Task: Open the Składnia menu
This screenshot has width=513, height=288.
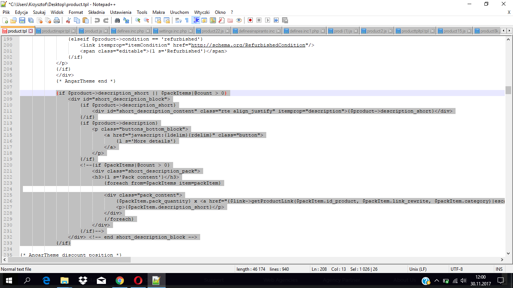Action: (97, 12)
